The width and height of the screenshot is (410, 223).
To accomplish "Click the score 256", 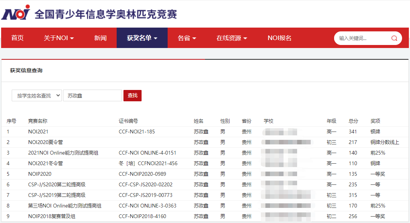I will coord(353,217).
